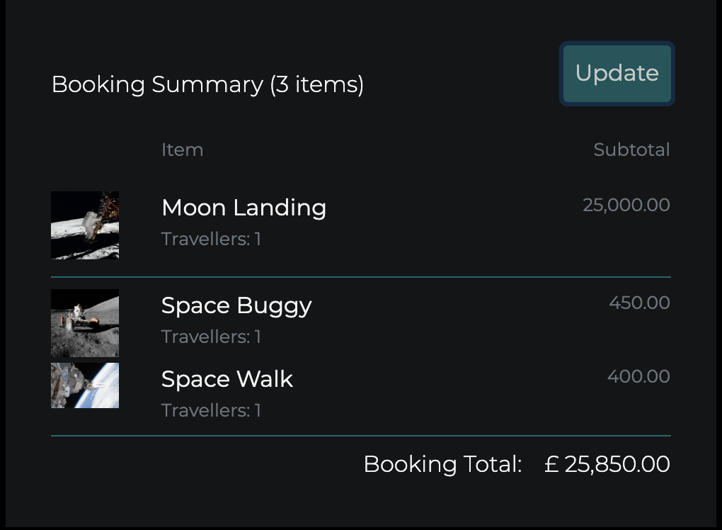Open the Moon Landing item link
Image resolution: width=722 pixels, height=530 pixels.
pos(243,208)
